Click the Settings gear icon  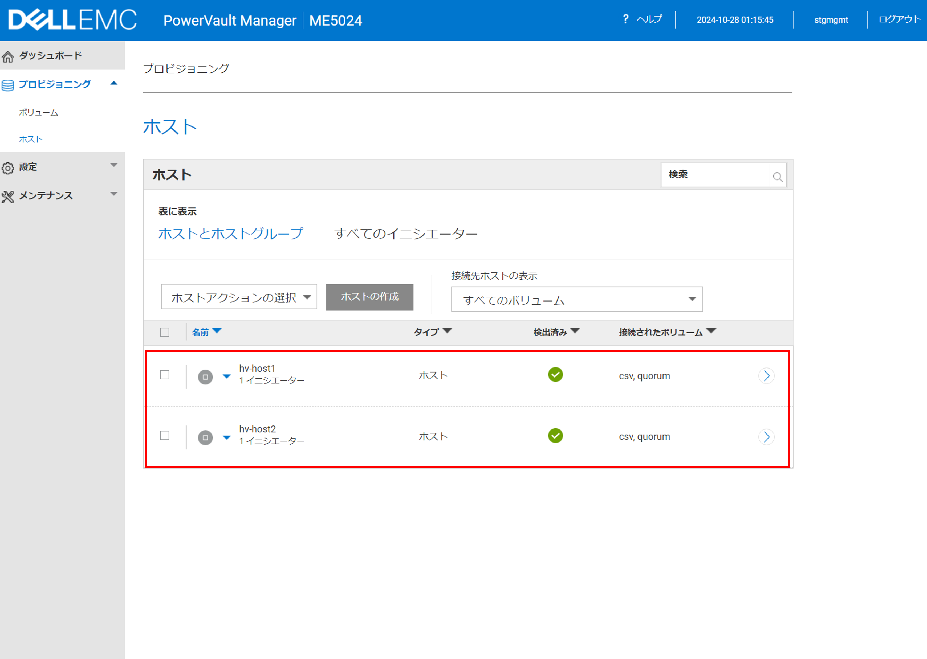pos(8,168)
